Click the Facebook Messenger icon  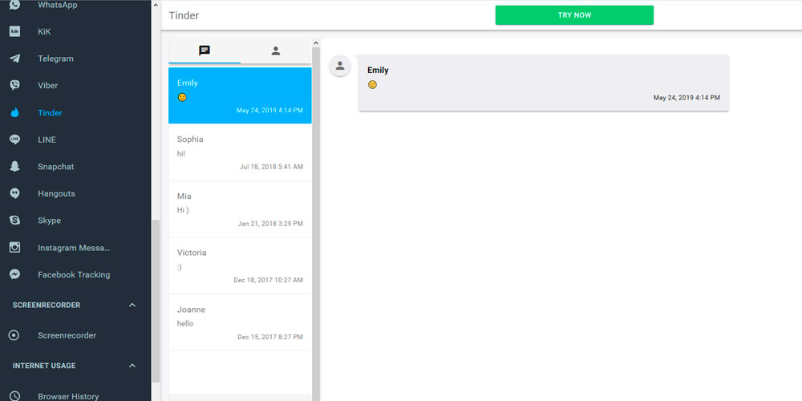click(14, 274)
